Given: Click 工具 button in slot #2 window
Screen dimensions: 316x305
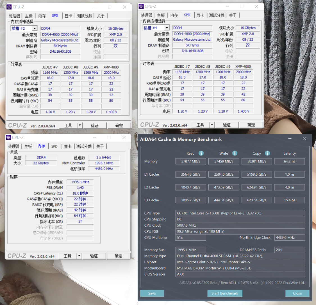Looking at the screenshot, I should 68,125.
